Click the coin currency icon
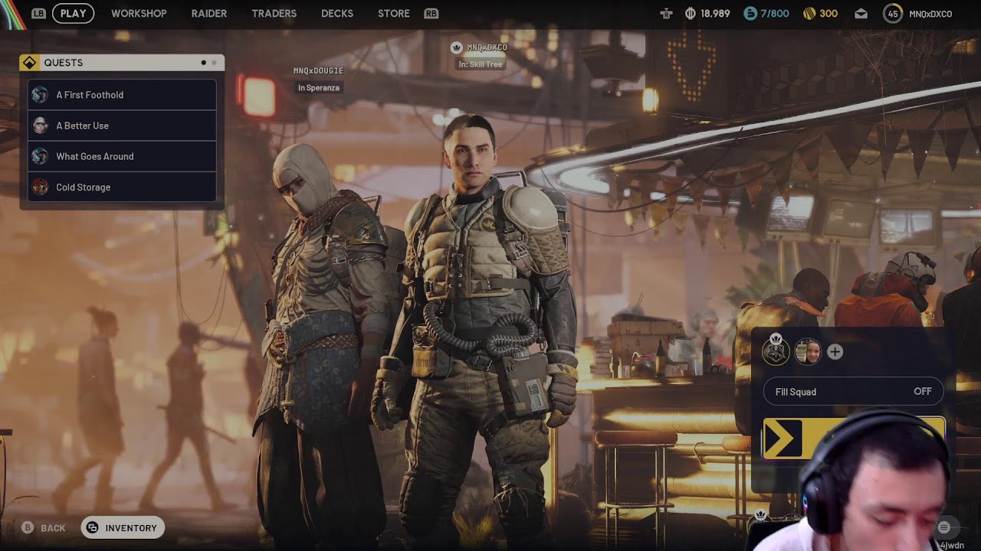 coord(690,13)
